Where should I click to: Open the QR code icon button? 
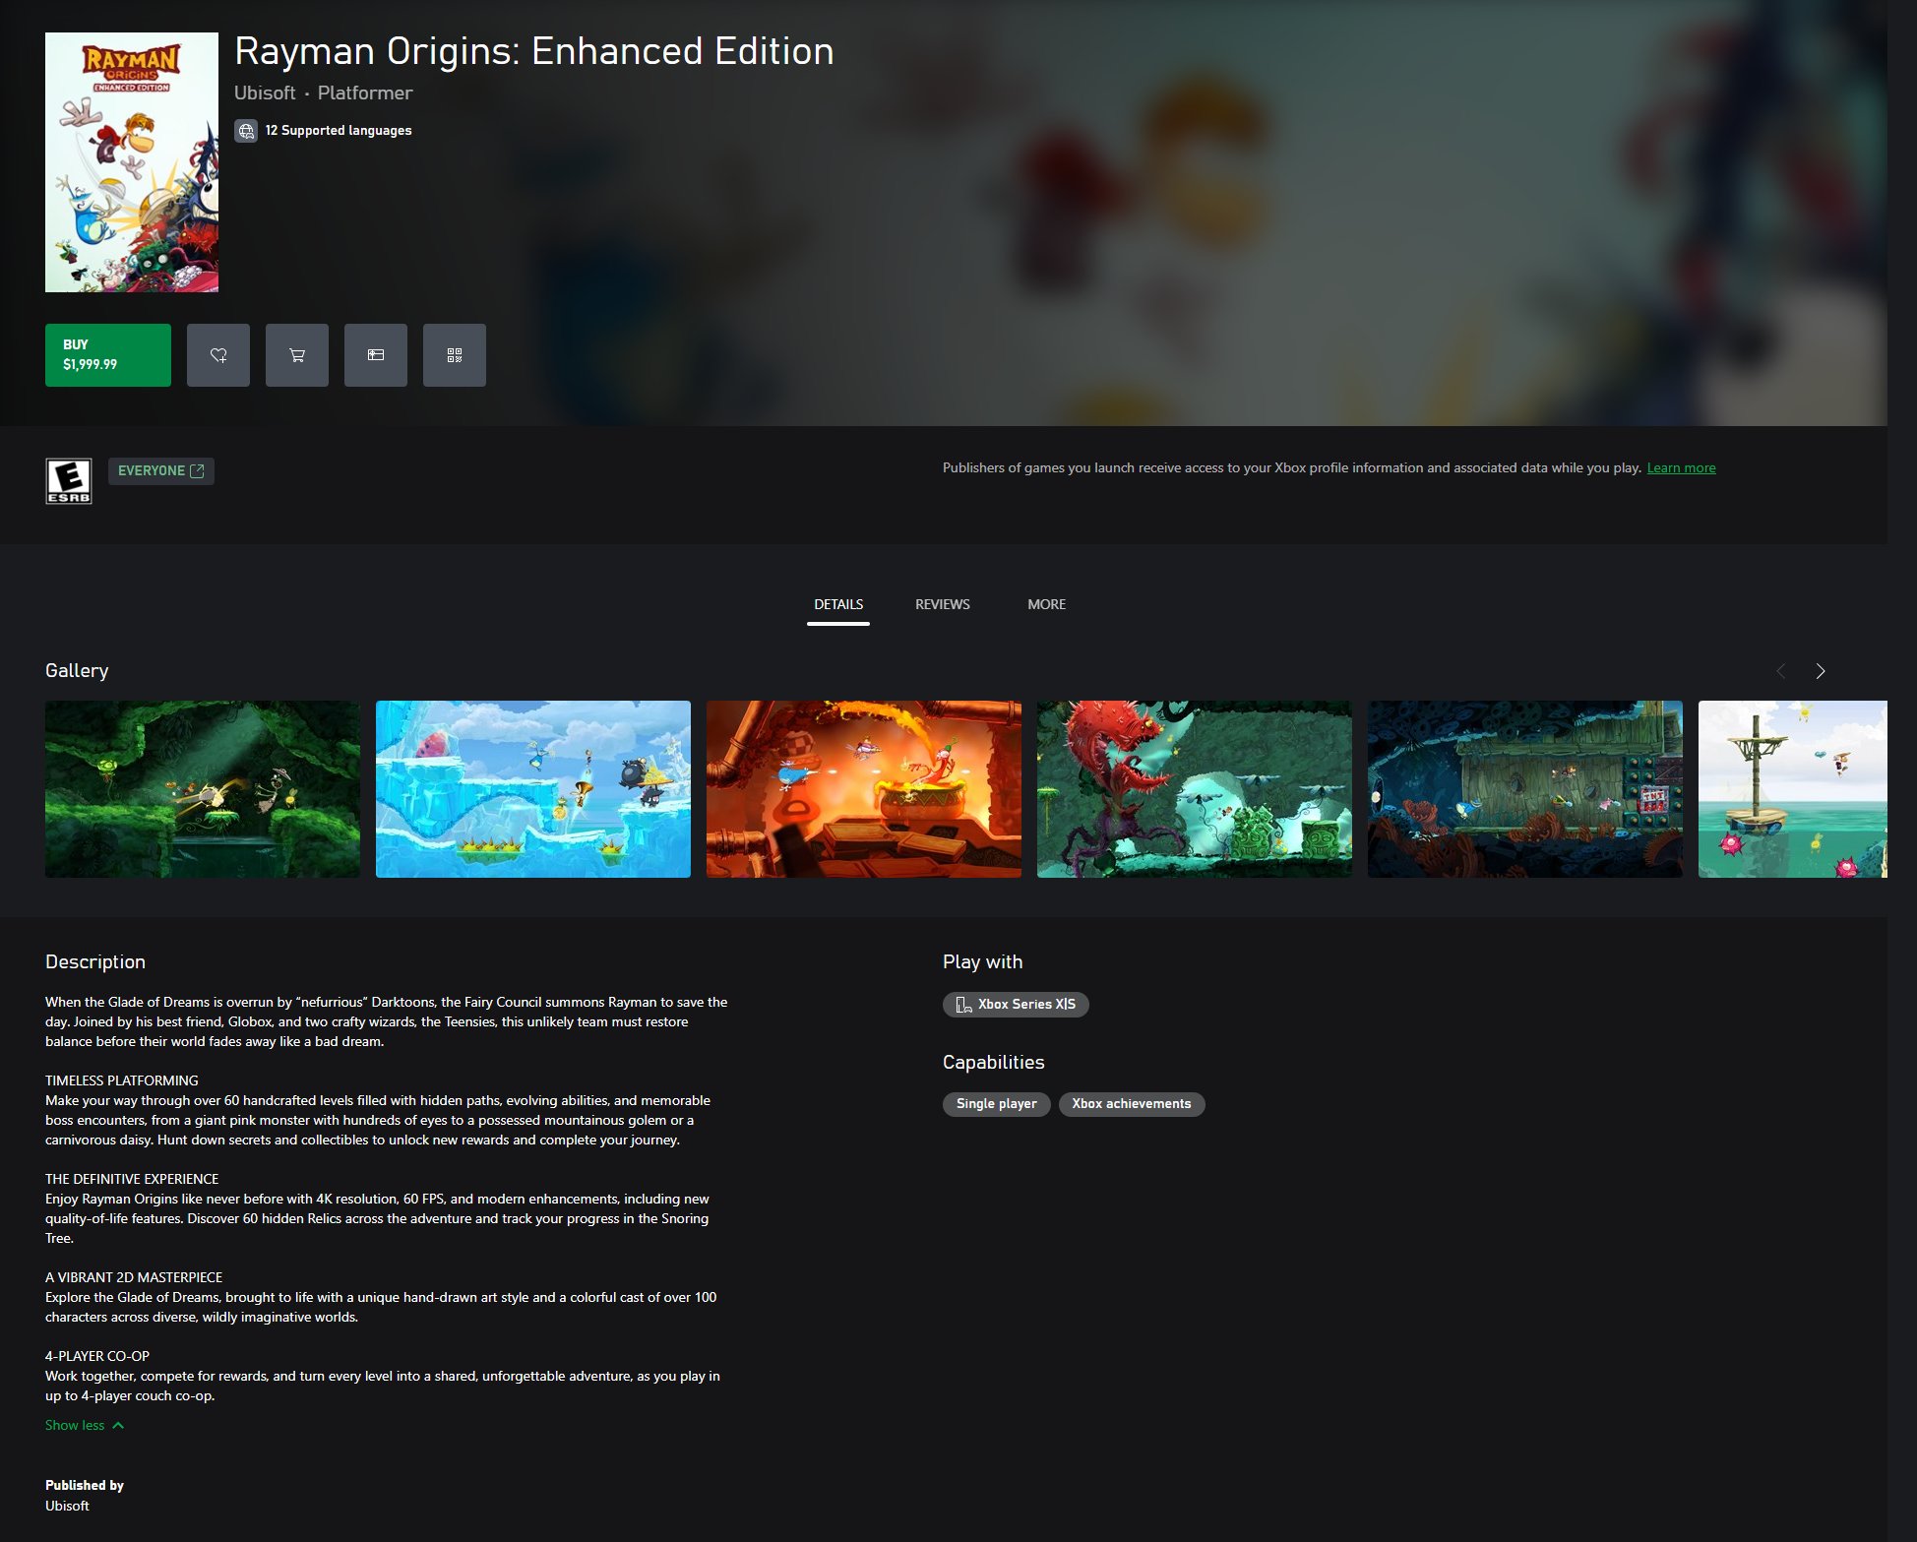(455, 355)
